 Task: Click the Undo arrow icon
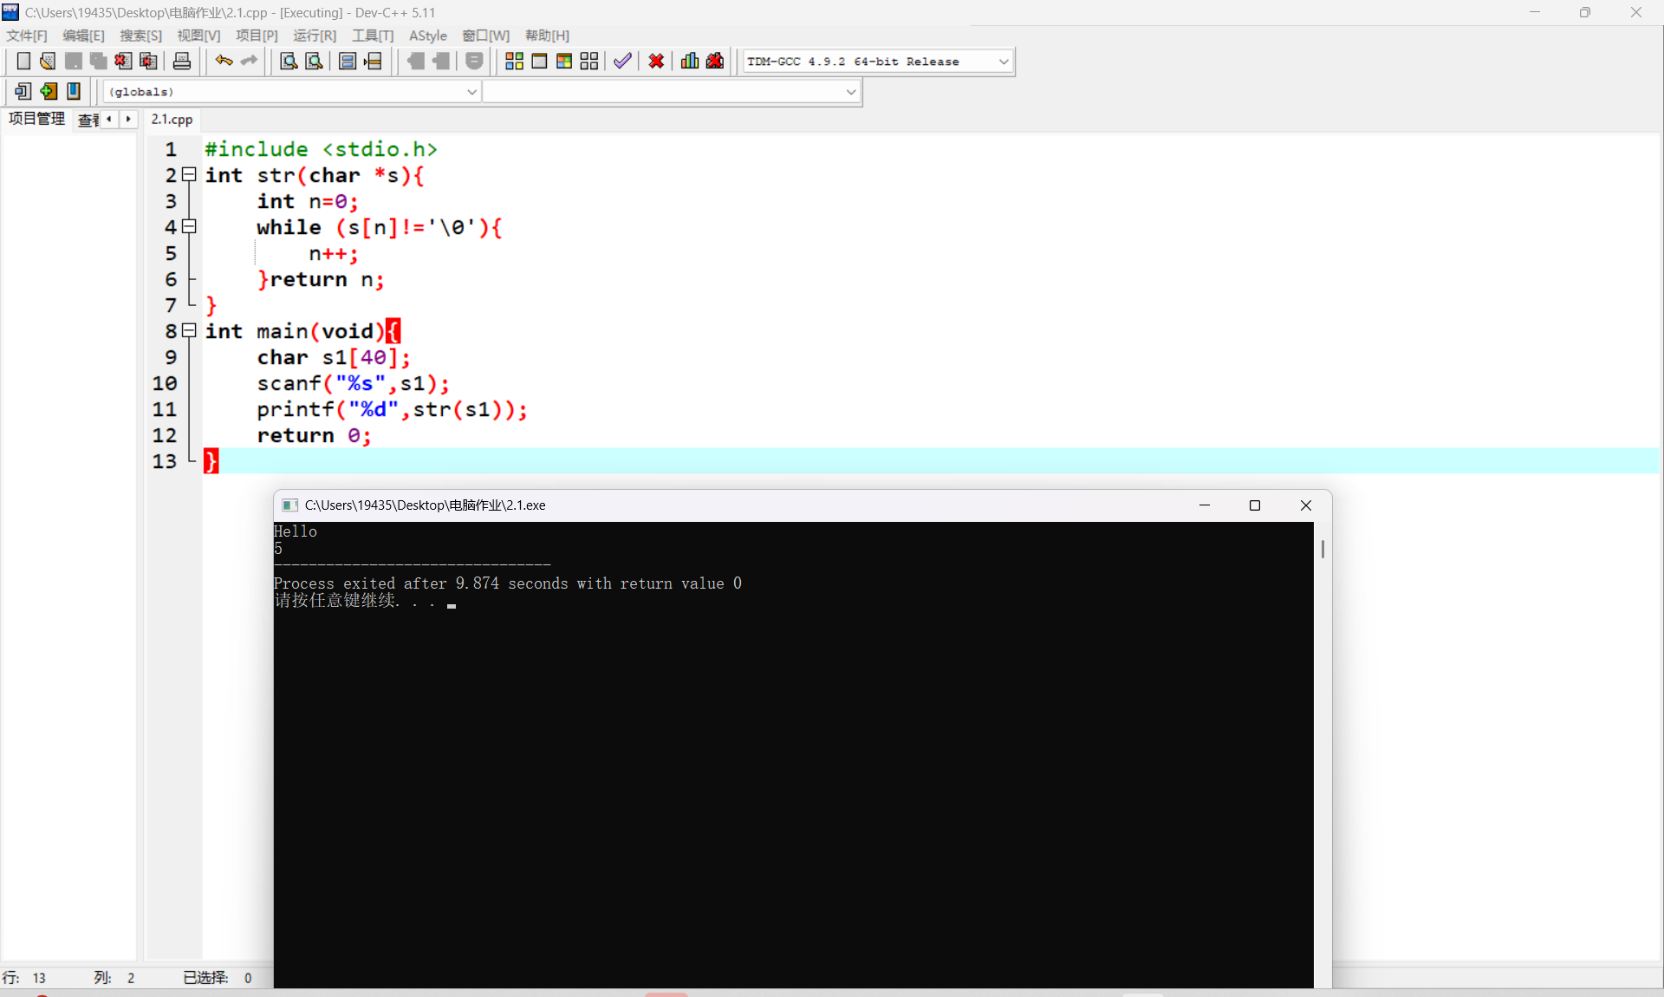[x=224, y=62]
